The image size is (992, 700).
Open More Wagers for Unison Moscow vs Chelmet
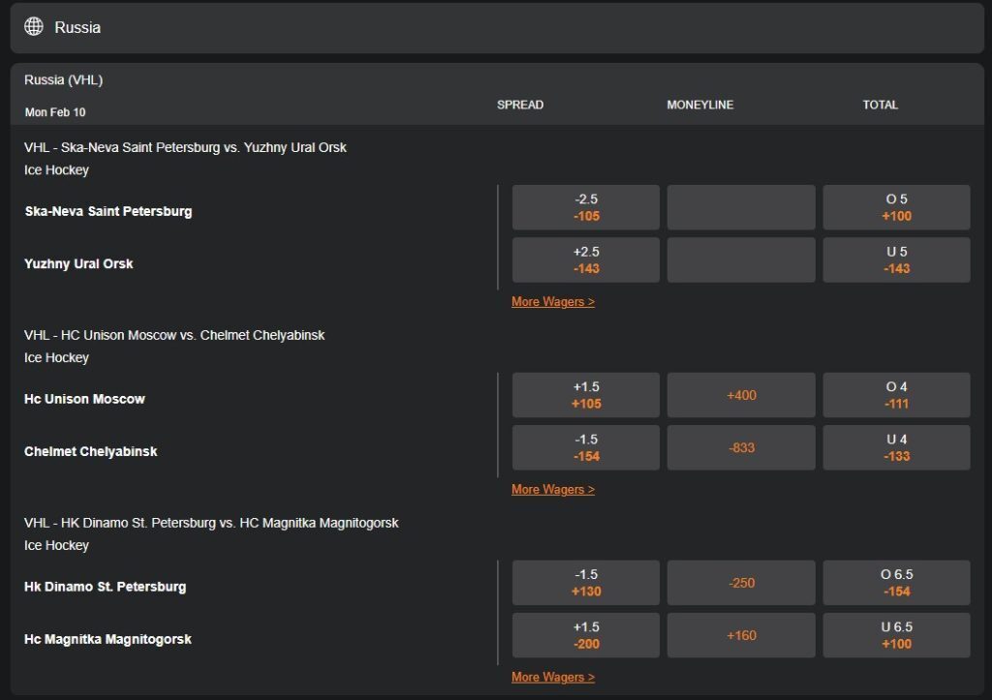pos(553,490)
